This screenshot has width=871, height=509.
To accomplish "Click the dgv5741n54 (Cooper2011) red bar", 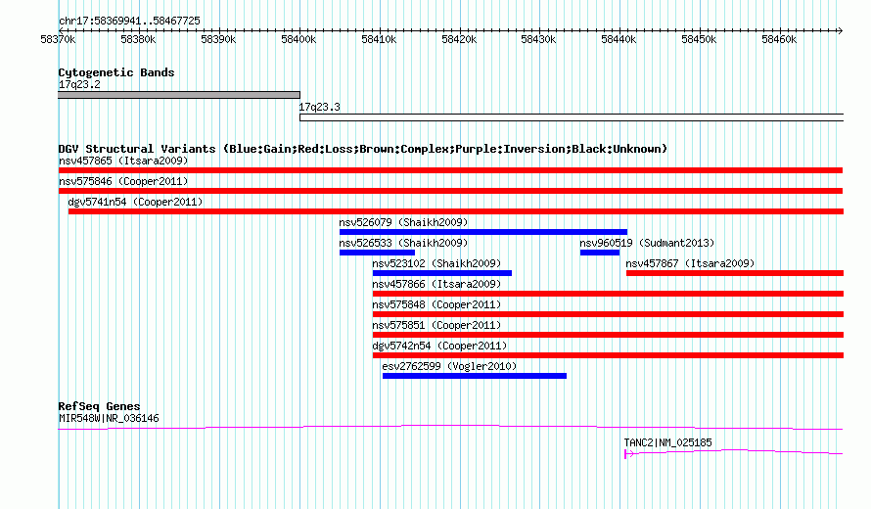I will pyautogui.click(x=456, y=211).
